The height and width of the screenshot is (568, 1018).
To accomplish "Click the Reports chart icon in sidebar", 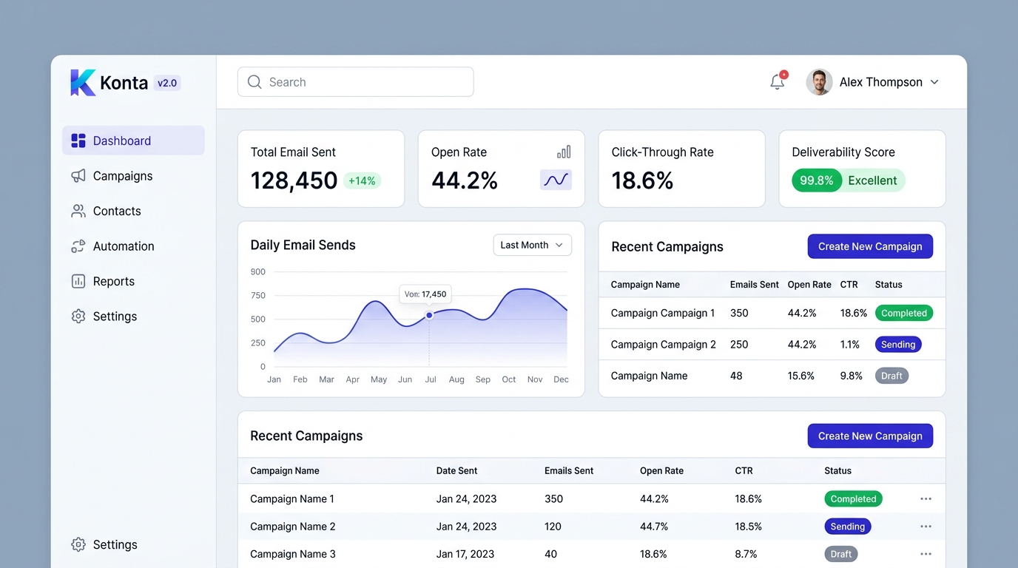I will pyautogui.click(x=78, y=281).
